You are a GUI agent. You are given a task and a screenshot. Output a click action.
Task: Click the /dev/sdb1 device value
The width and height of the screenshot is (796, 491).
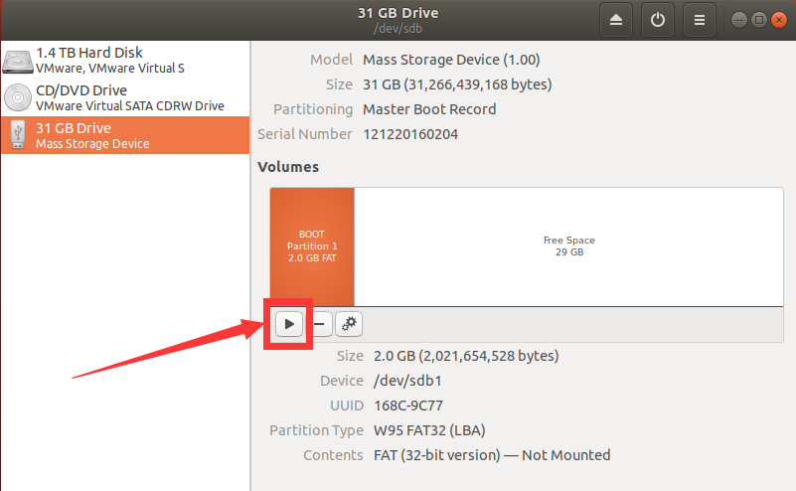click(x=407, y=381)
